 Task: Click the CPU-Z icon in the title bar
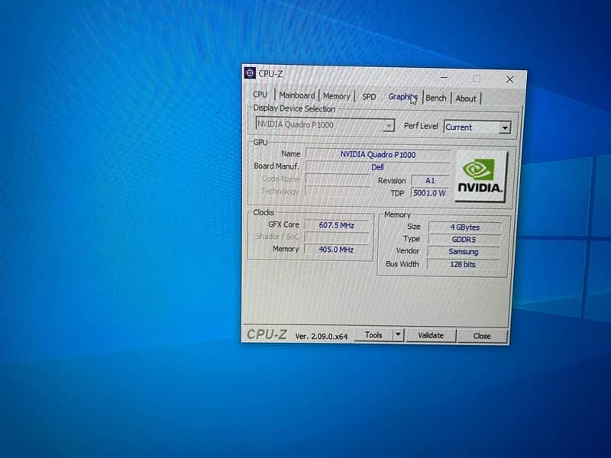click(250, 73)
